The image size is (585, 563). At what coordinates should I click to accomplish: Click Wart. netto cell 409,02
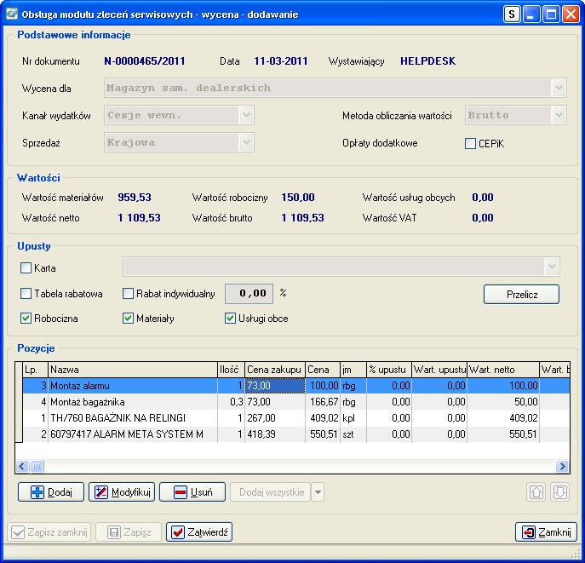(503, 418)
